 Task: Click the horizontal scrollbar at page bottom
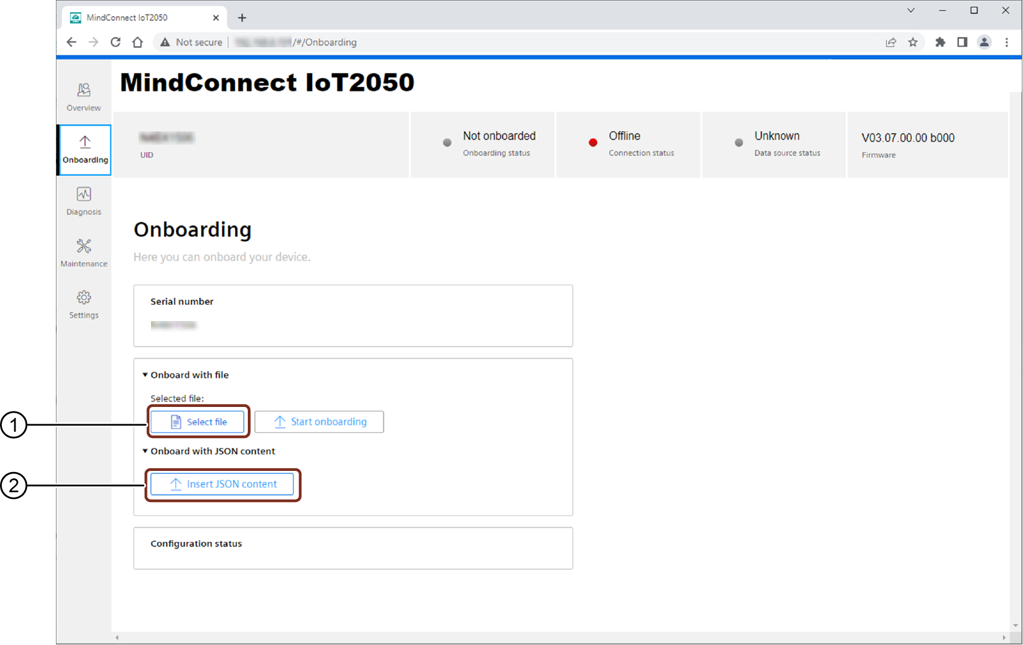[560, 638]
